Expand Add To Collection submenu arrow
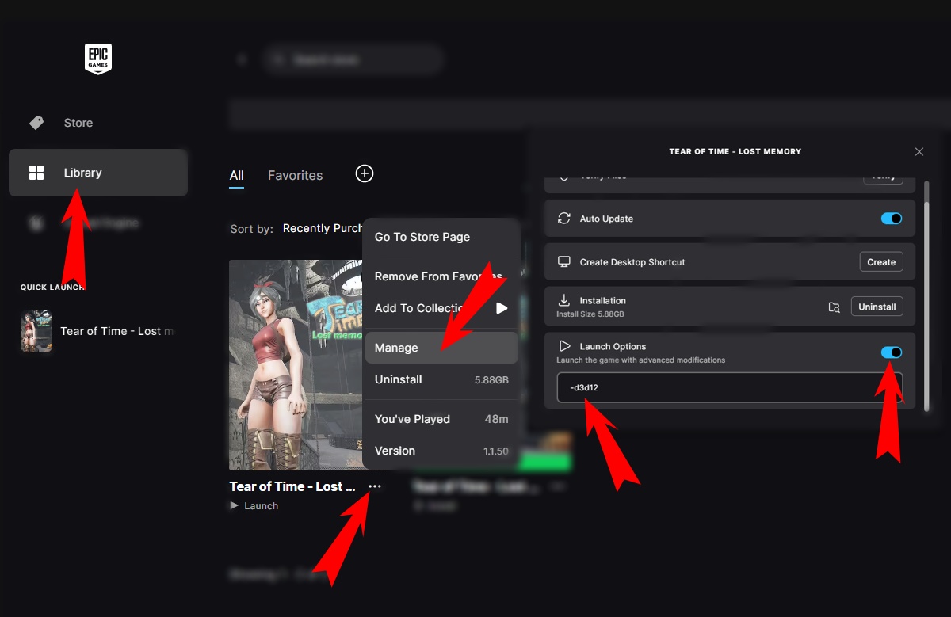The width and height of the screenshot is (951, 617). pyautogui.click(x=502, y=308)
